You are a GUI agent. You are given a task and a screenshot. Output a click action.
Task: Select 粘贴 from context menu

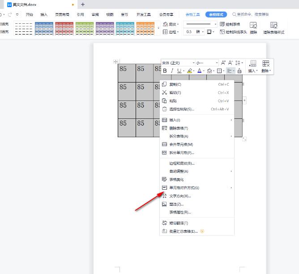197,101
